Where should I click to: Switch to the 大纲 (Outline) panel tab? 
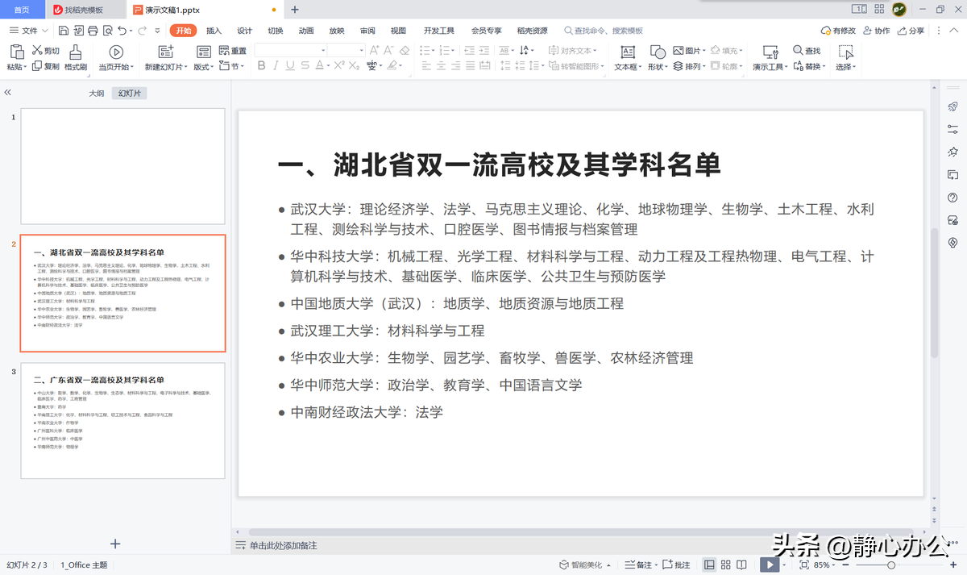pos(96,94)
